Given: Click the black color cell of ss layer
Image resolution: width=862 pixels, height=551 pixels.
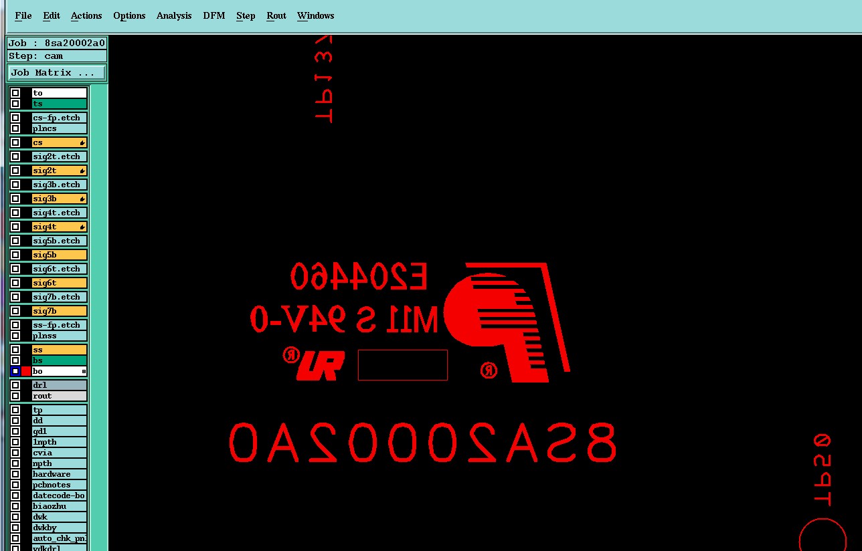Looking at the screenshot, I should pos(26,350).
